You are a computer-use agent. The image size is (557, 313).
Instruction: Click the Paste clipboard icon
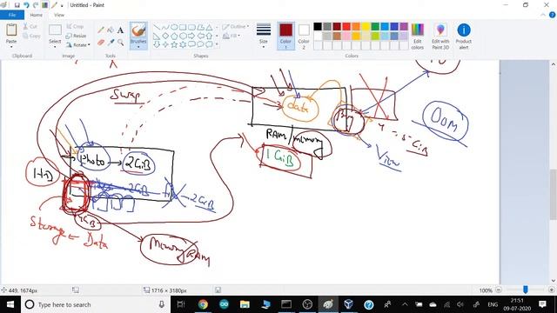pyautogui.click(x=11, y=30)
